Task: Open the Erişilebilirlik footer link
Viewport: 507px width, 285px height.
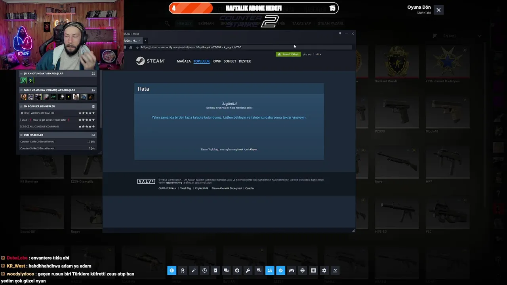Action: pos(202,188)
